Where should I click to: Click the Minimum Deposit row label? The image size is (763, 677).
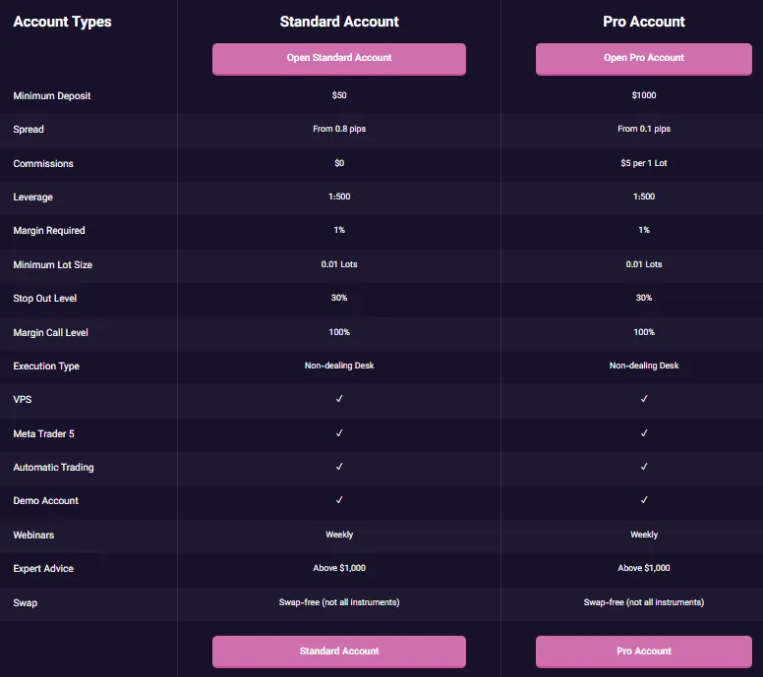pyautogui.click(x=52, y=96)
